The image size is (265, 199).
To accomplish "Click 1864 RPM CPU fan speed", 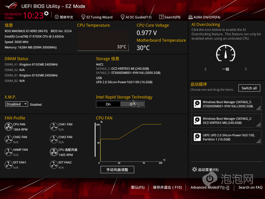I will tap(20, 130).
